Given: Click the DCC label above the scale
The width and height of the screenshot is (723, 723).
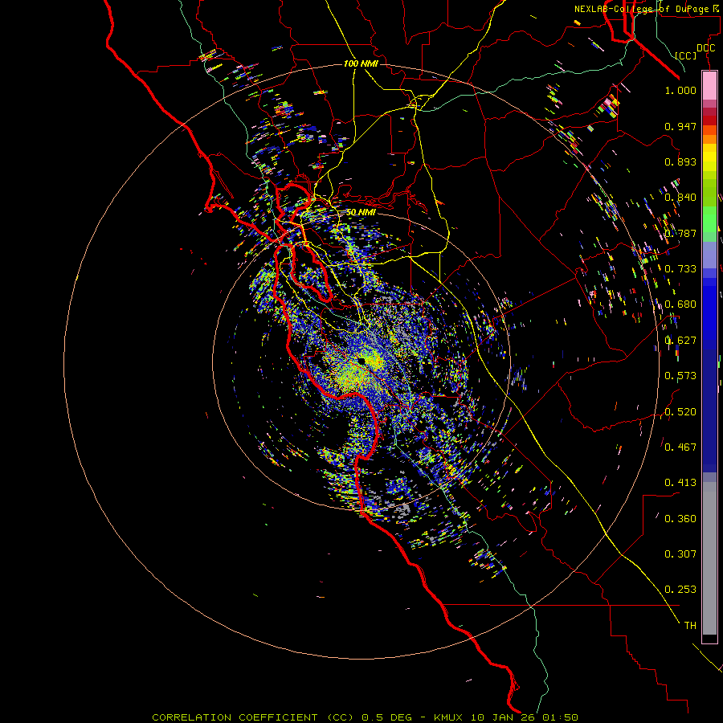Looking at the screenshot, I should point(706,48).
